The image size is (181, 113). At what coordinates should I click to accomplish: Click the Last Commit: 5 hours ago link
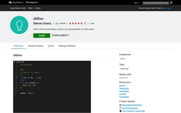click(x=133, y=111)
